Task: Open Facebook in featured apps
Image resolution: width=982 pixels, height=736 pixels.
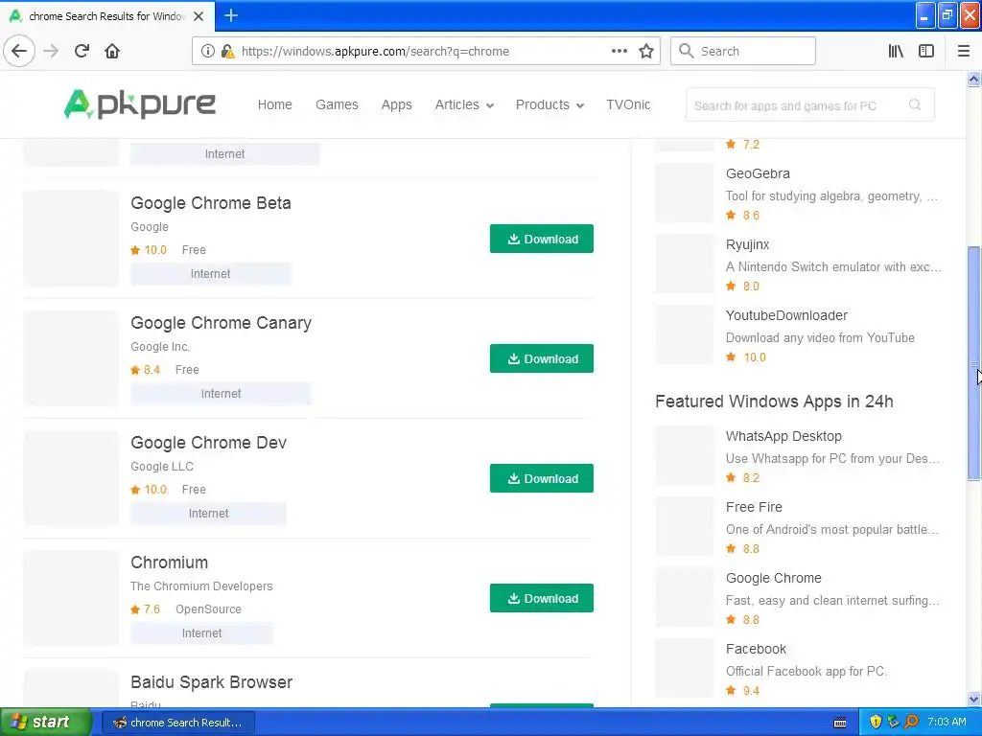Action: pyautogui.click(x=756, y=649)
